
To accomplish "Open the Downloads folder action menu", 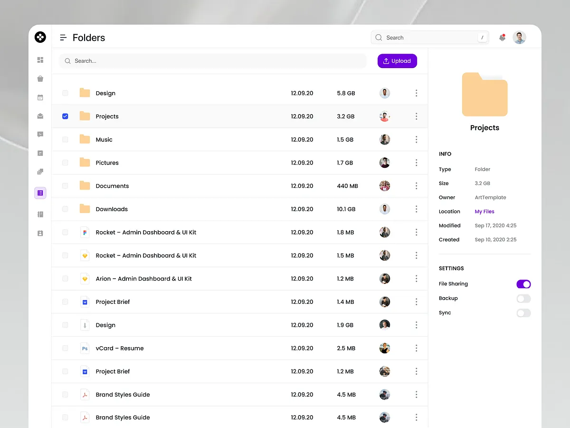I will pyautogui.click(x=416, y=209).
